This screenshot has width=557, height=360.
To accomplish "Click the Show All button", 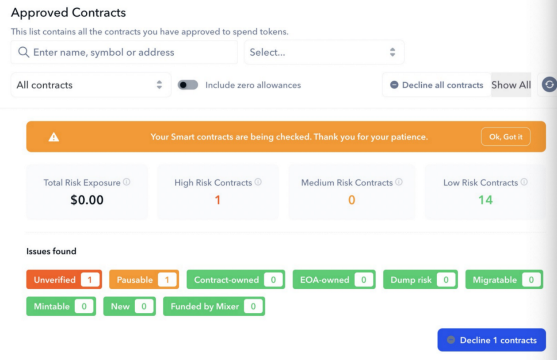I will pyautogui.click(x=511, y=85).
